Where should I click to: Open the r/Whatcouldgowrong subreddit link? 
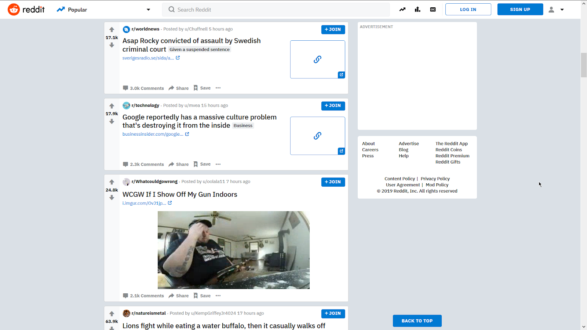[154, 181]
